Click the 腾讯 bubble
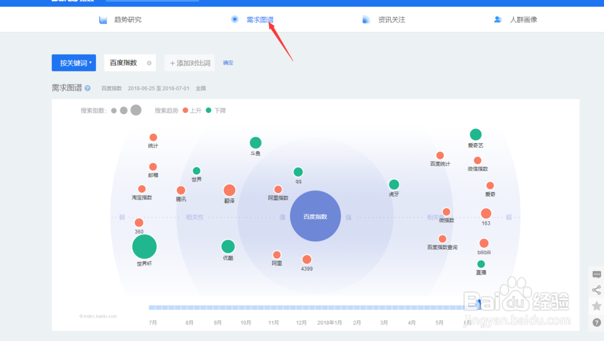The image size is (604, 341). [181, 190]
